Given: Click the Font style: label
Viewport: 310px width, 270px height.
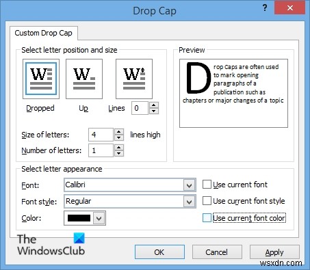Looking at the screenshot, I should pos(39,202).
